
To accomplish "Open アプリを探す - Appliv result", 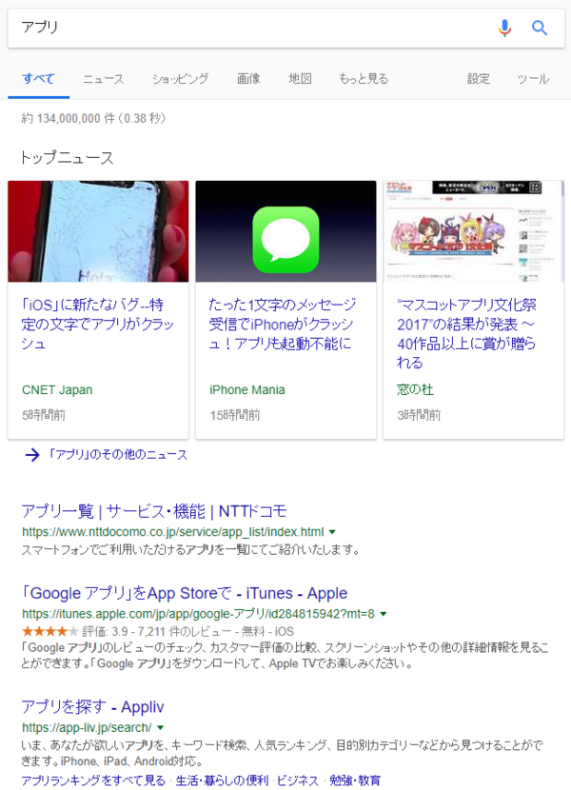I will (x=92, y=707).
